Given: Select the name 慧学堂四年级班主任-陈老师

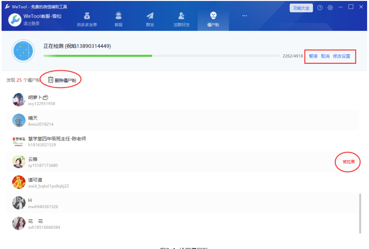Looking at the screenshot, I should click(x=57, y=139).
